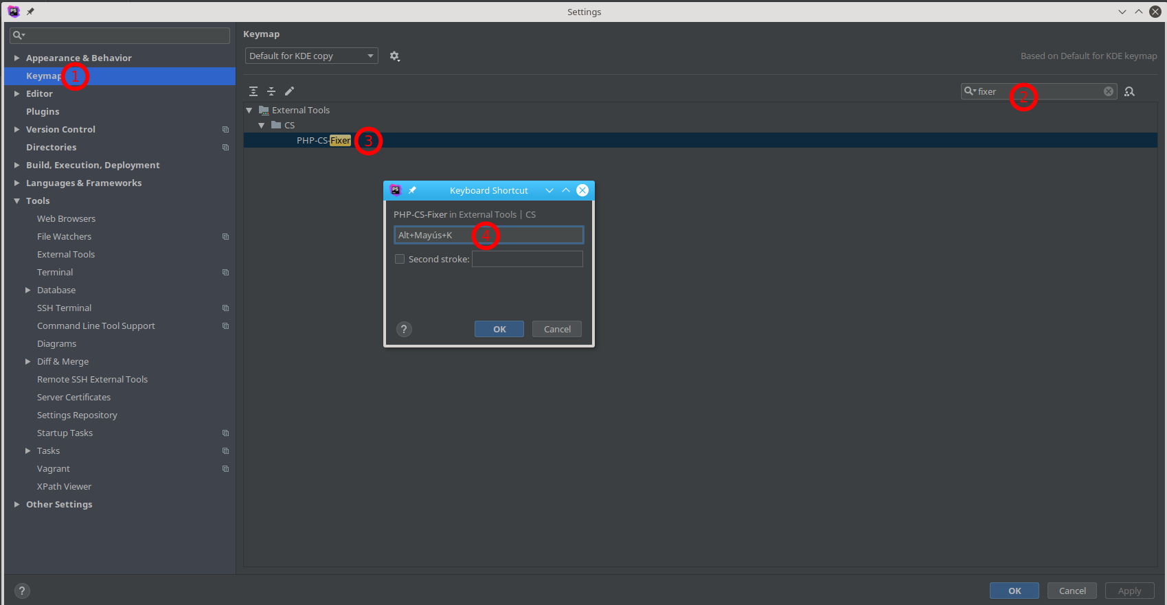Click OK in Keyboard Shortcut dialog
1167x605 pixels.
tap(499, 329)
